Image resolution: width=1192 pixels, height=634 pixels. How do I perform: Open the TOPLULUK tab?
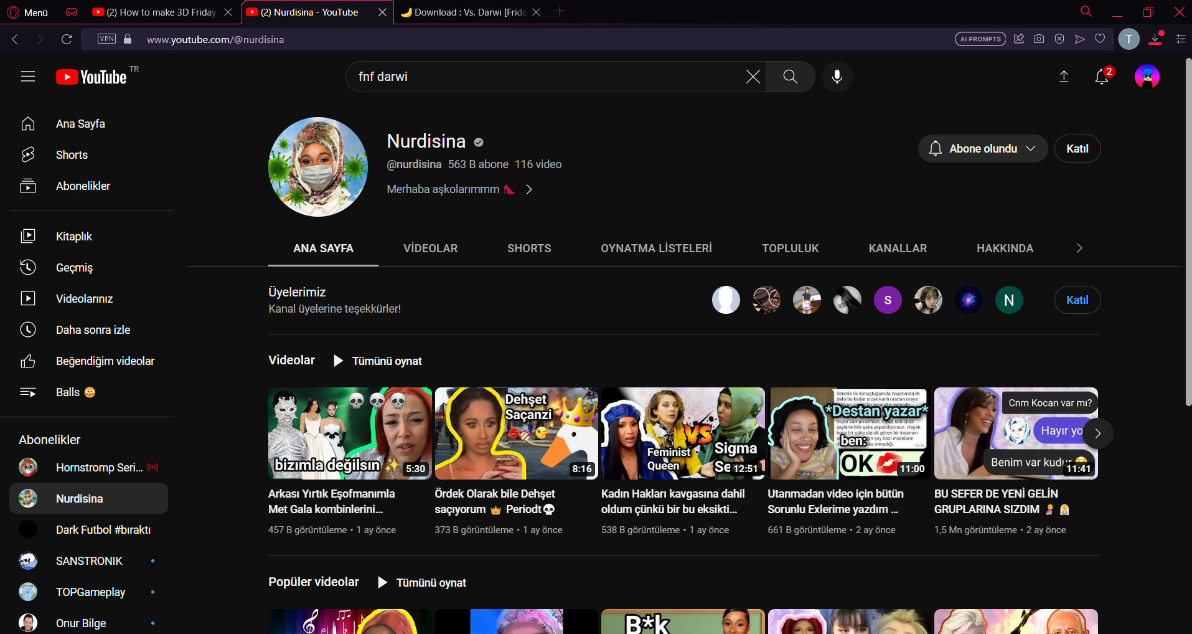pyautogui.click(x=791, y=248)
